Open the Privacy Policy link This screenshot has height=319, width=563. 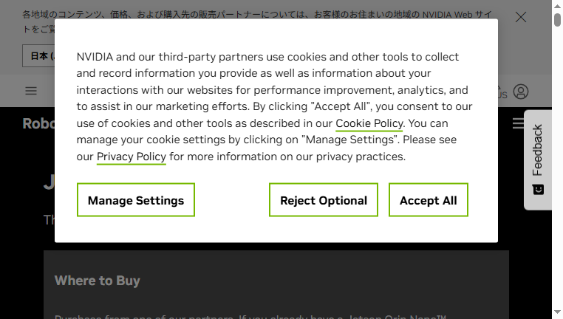point(132,157)
